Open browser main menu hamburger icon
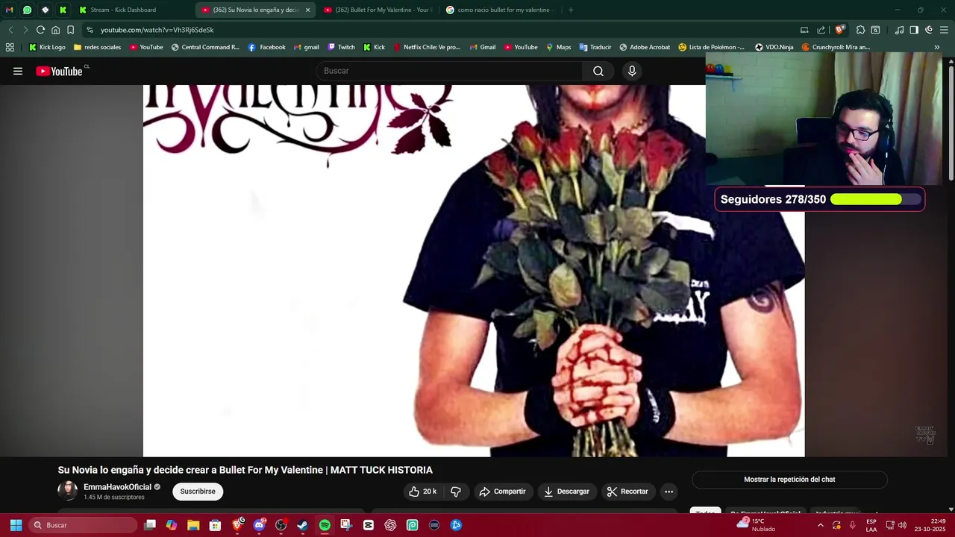Screen dimensions: 955x537 (x=944, y=30)
